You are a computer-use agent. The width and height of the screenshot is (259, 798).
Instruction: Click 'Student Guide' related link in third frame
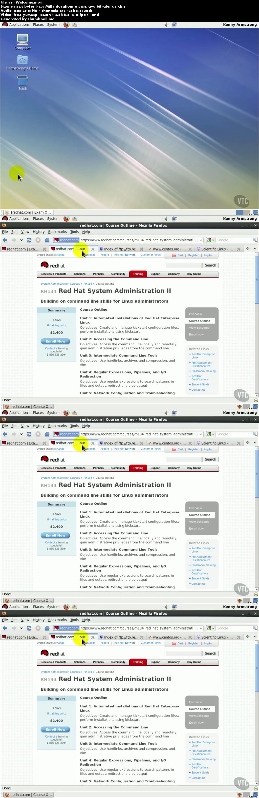200,578
